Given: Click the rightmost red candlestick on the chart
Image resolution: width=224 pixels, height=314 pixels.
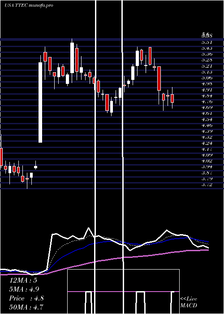Looking at the screenshot, I should pos(172,98).
